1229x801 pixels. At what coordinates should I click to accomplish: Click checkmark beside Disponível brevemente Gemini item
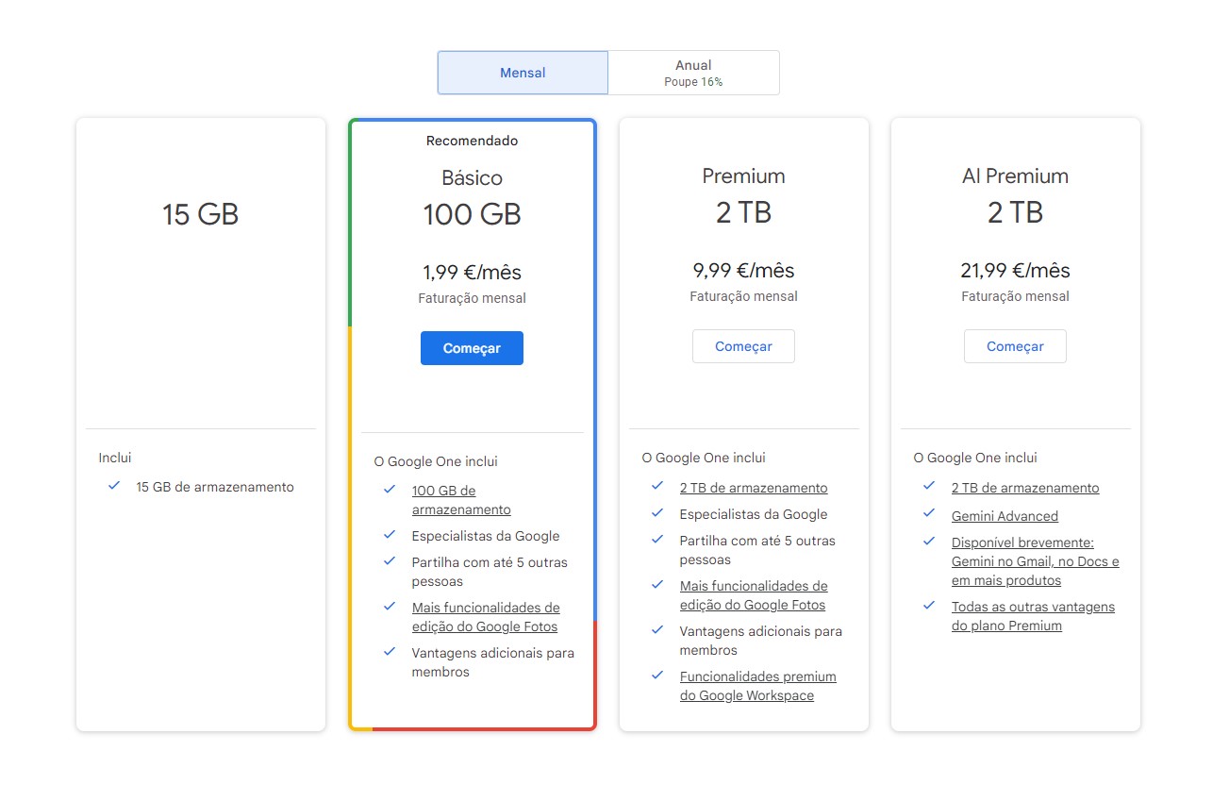[929, 541]
